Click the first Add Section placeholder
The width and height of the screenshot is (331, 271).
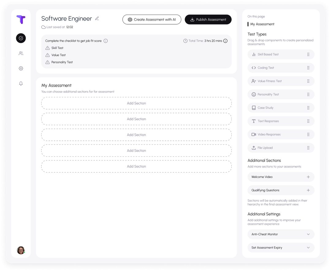[x=136, y=103]
